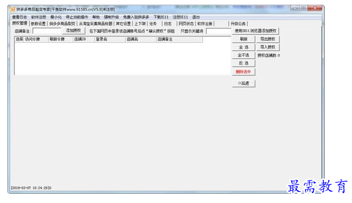Click the 登录名 column header
The width and height of the screenshot is (352, 203).
point(110,39)
